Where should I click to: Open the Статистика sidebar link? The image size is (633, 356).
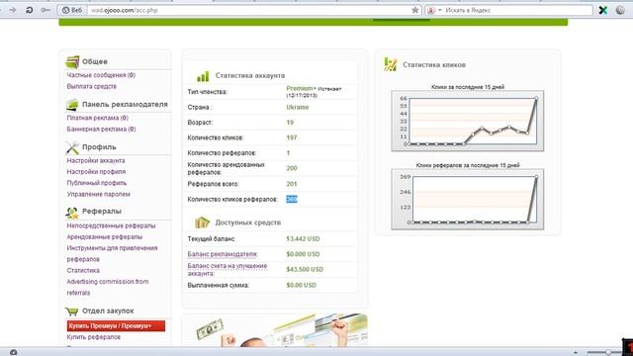click(83, 270)
